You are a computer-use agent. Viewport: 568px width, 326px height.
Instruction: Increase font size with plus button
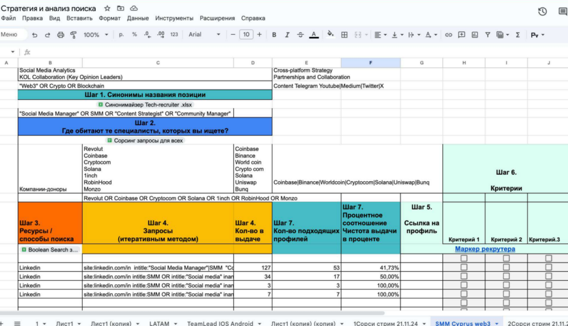pos(260,34)
